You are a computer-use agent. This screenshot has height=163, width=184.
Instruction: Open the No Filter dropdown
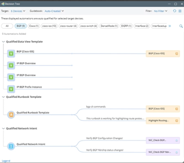click(x=160, y=11)
